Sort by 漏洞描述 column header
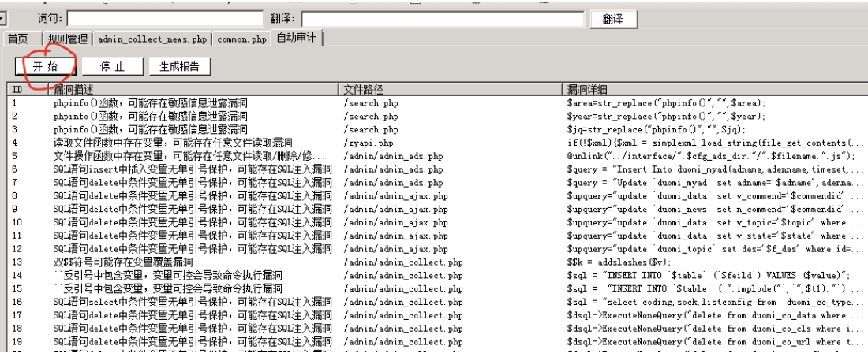The width and height of the screenshot is (868, 364). (193, 90)
